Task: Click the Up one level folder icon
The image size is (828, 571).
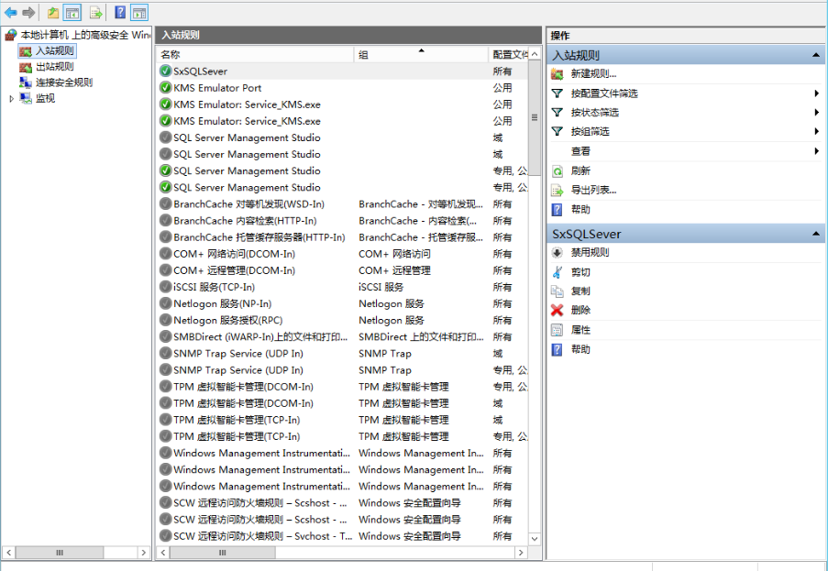Action: (x=53, y=12)
